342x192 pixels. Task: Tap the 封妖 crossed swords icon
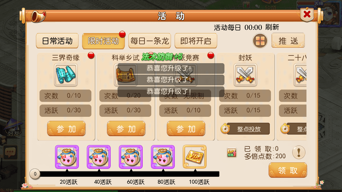pos(245,75)
